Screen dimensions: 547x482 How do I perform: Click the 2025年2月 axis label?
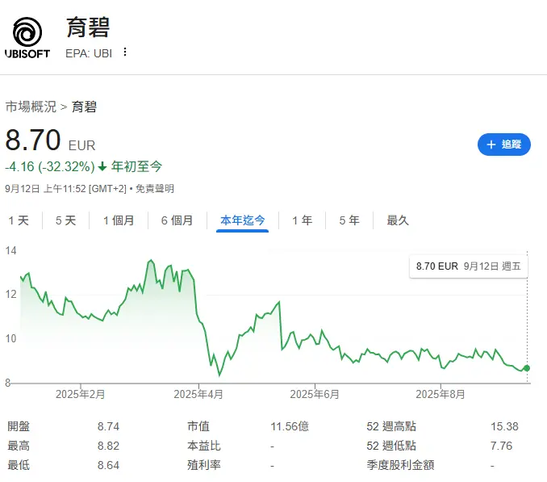click(80, 394)
